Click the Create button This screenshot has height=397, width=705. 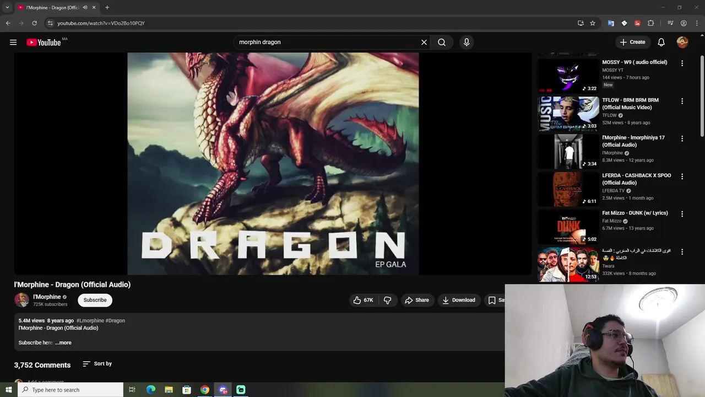[x=632, y=42]
